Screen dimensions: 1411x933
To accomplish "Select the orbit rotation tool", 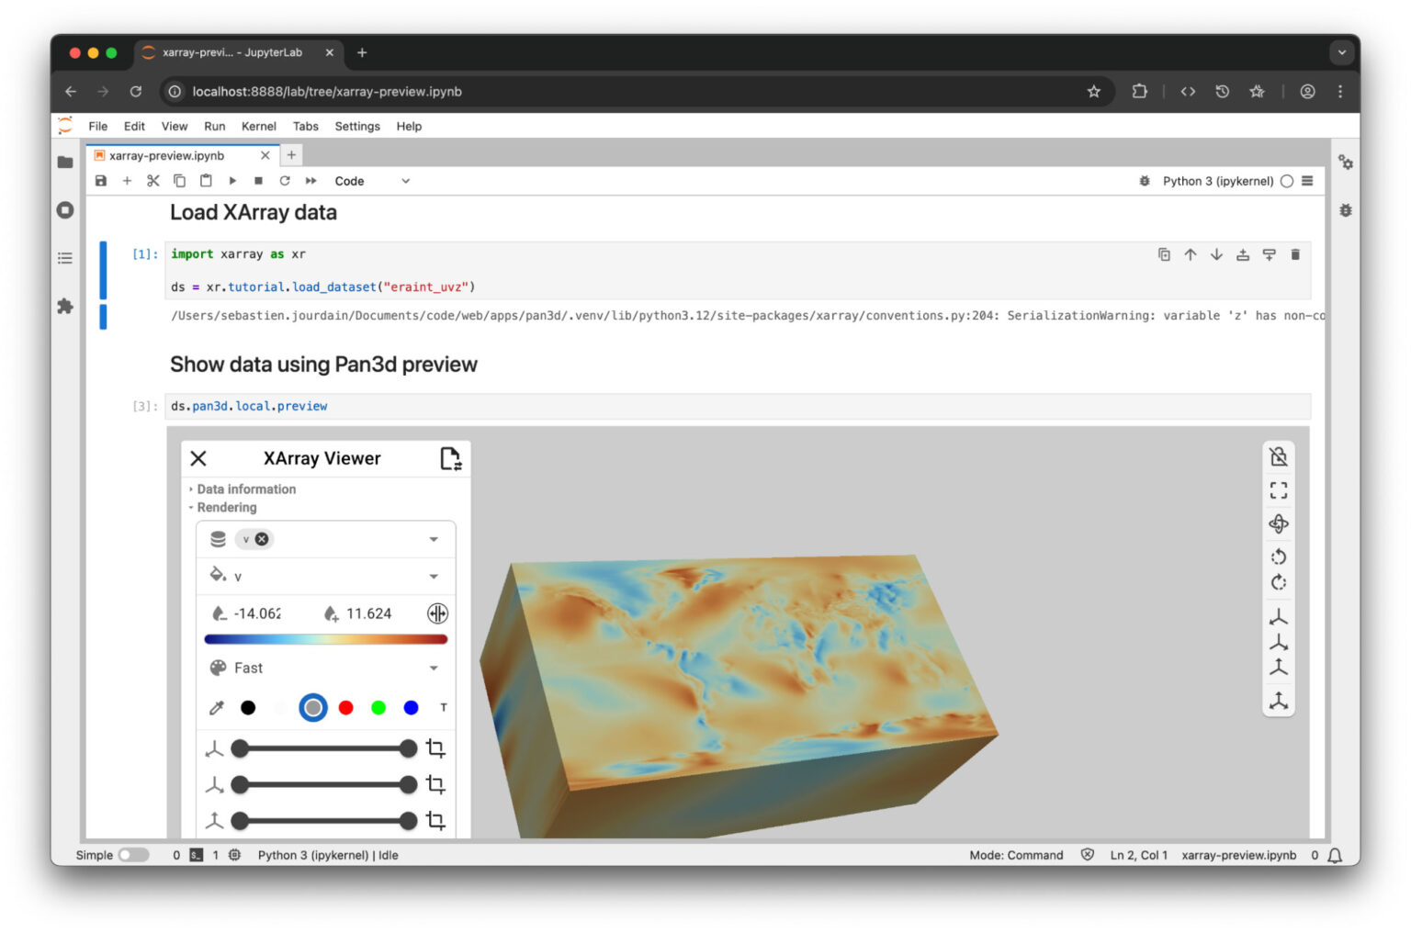I will tap(1278, 523).
